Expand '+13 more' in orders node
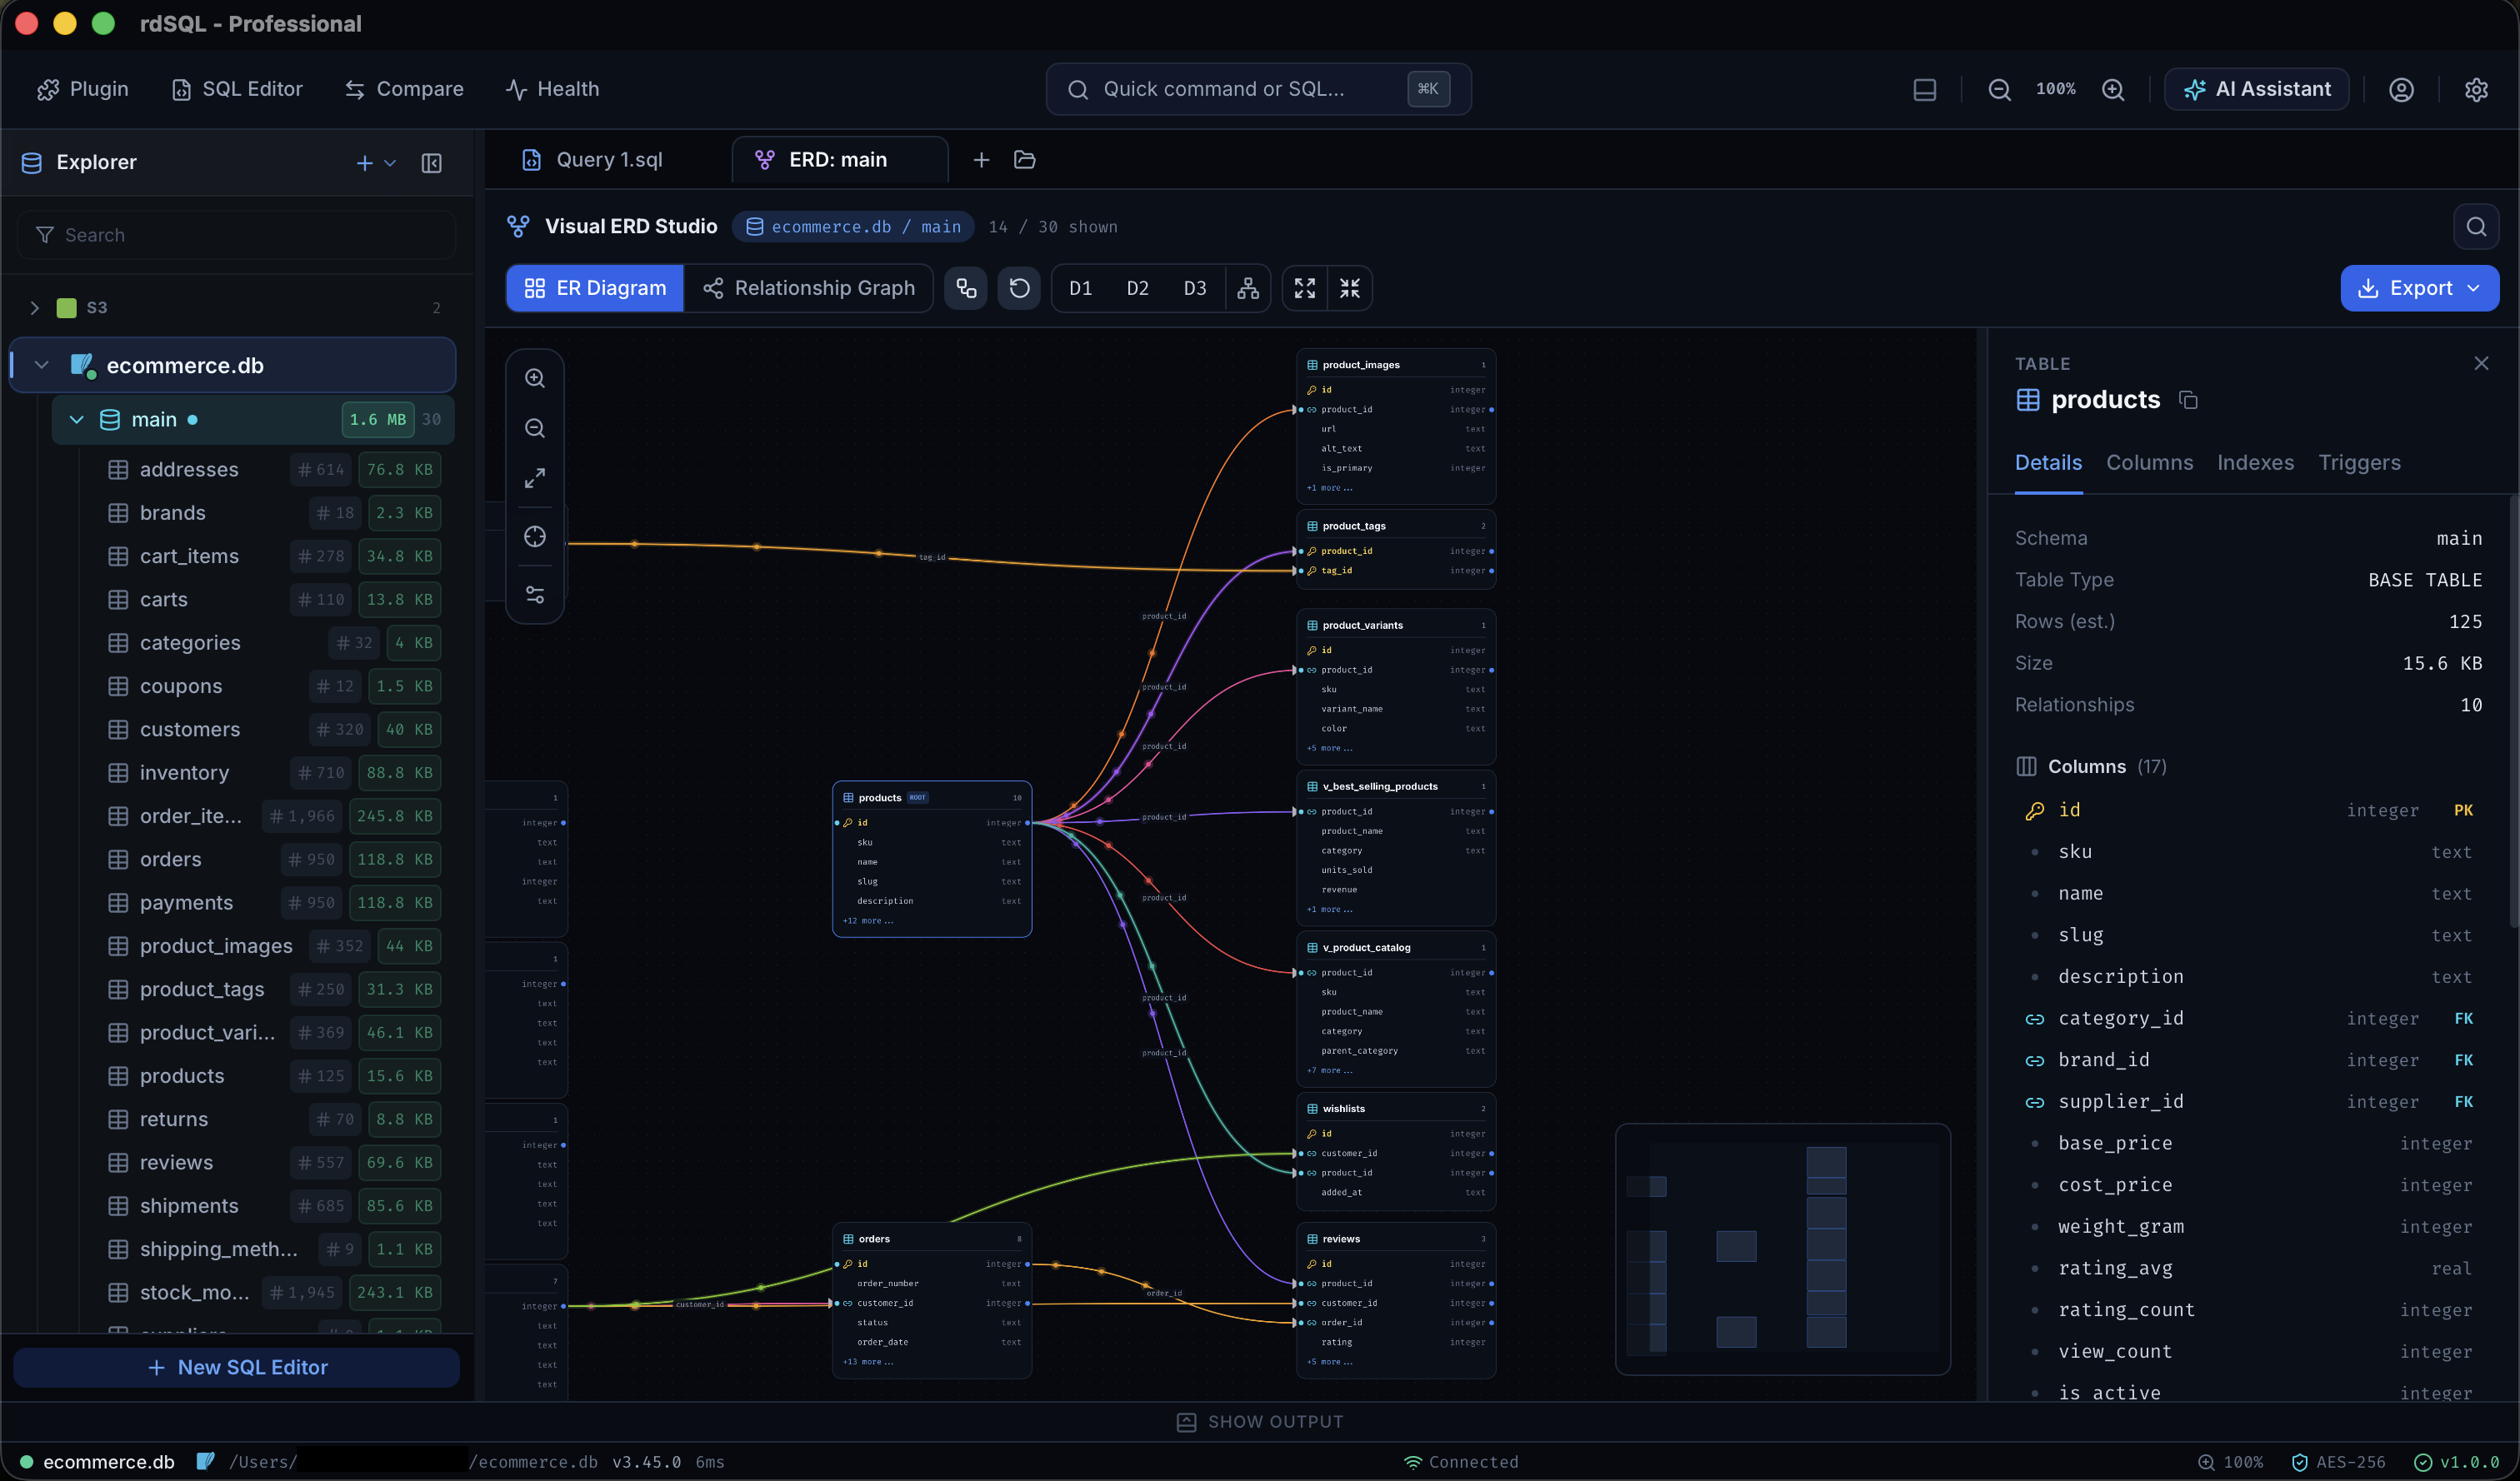Image resolution: width=2520 pixels, height=1481 pixels. (868, 1361)
